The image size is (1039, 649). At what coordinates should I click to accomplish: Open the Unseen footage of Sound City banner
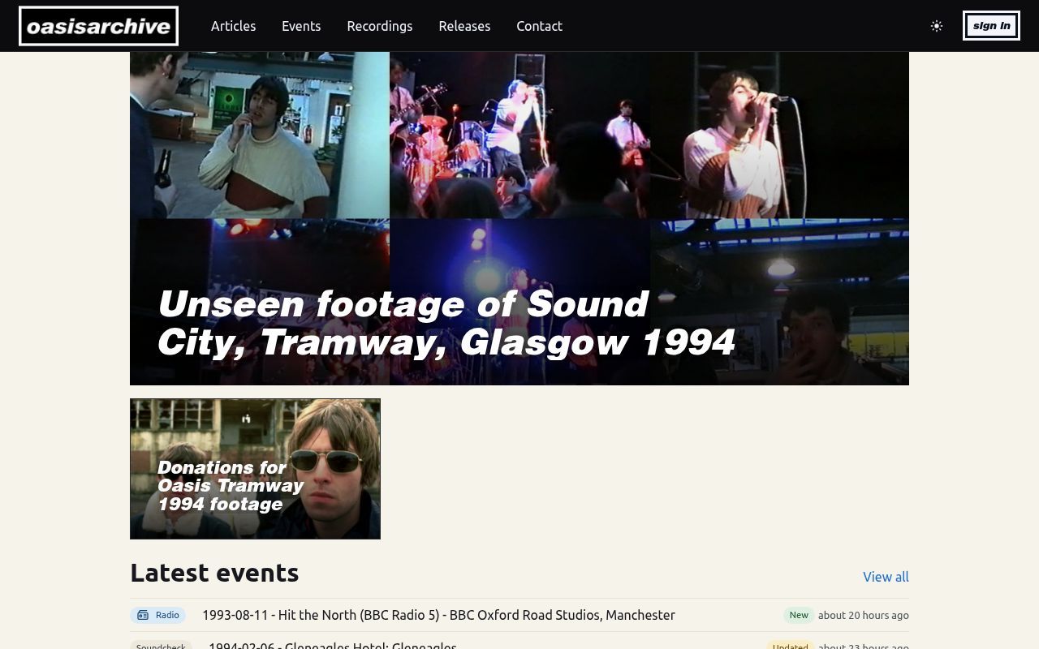click(519, 218)
